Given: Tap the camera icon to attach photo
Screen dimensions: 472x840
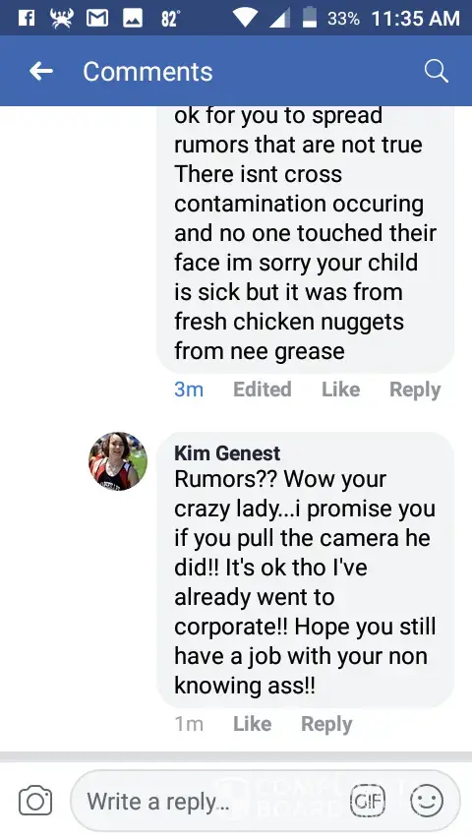Looking at the screenshot, I should click(x=35, y=802).
